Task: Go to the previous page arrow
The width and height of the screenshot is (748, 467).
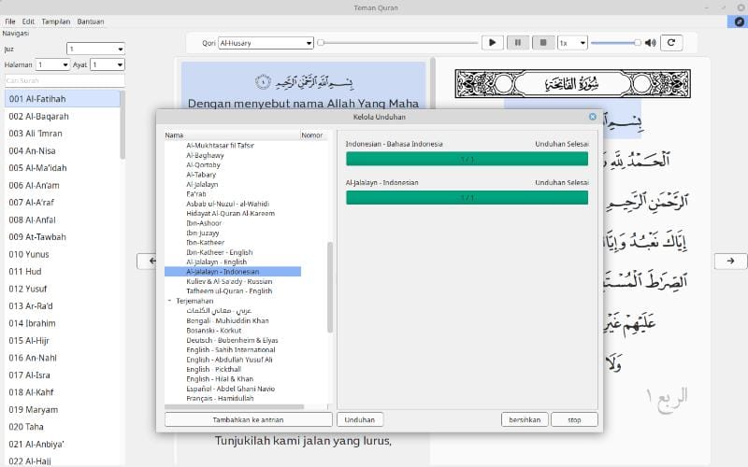Action: (x=147, y=261)
